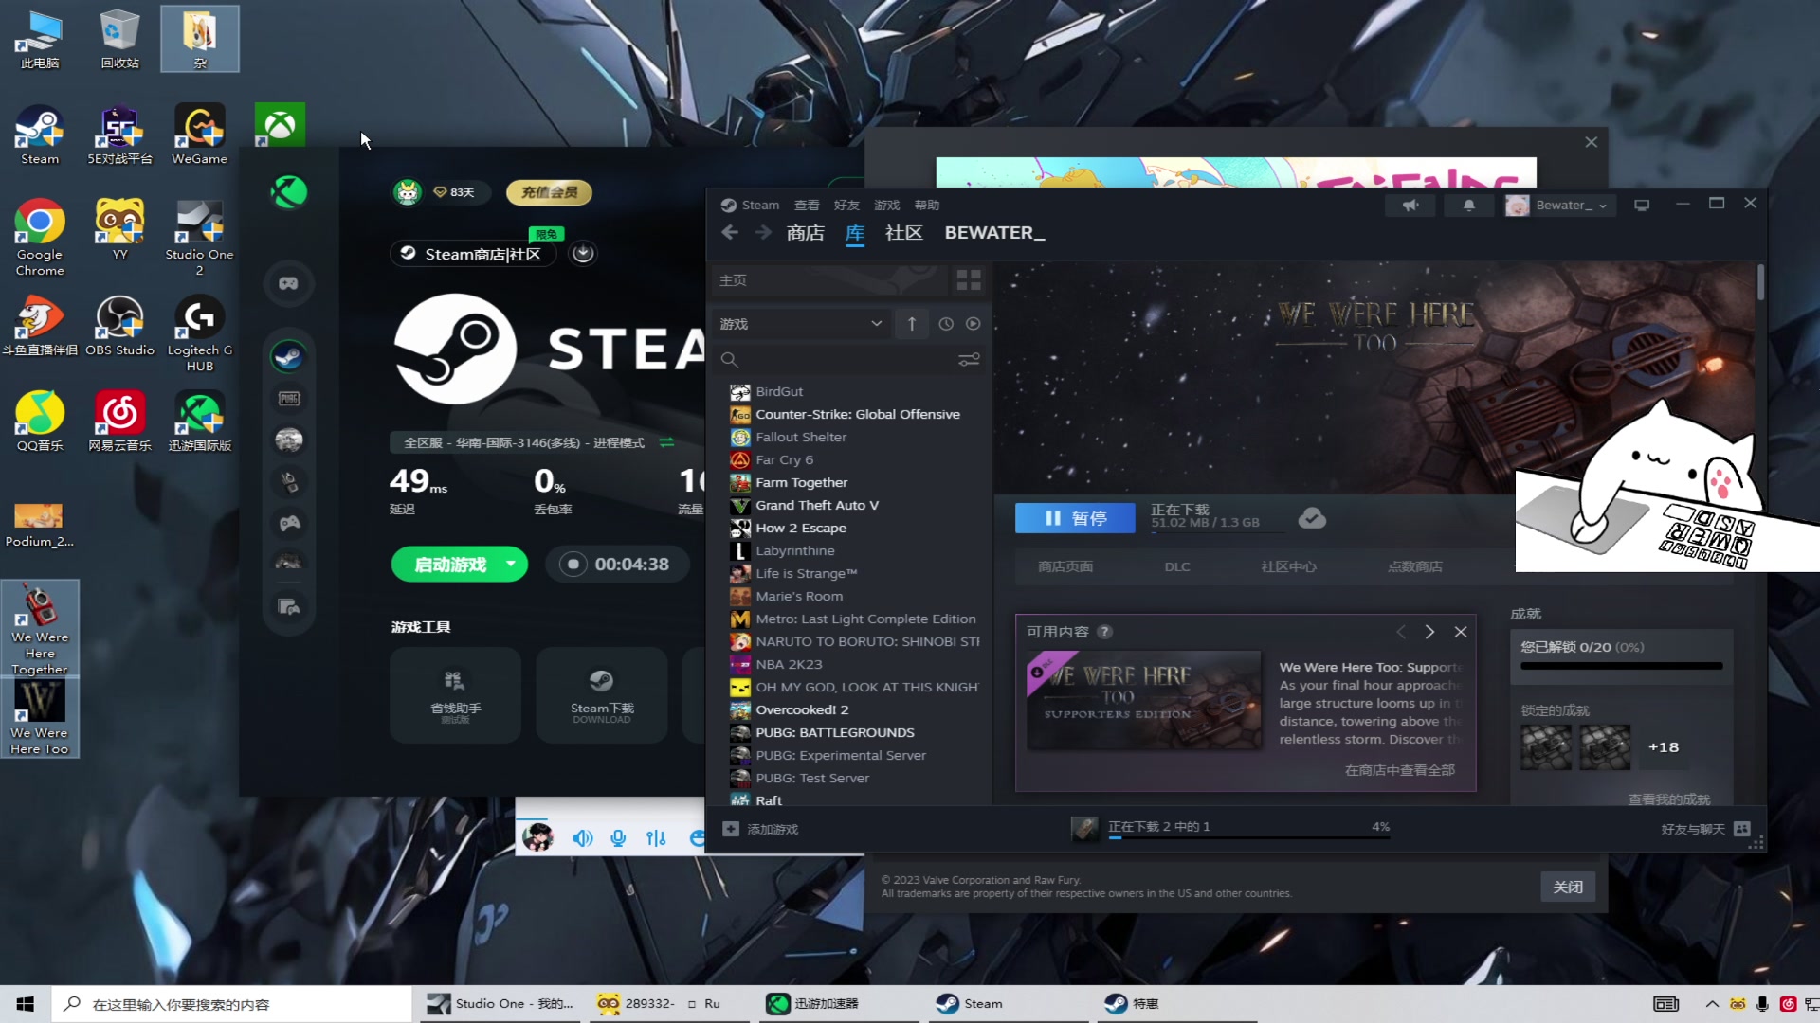Screen dimensions: 1820x1023
Task: Click 添加游戏 at library bottom
Action: tap(761, 829)
